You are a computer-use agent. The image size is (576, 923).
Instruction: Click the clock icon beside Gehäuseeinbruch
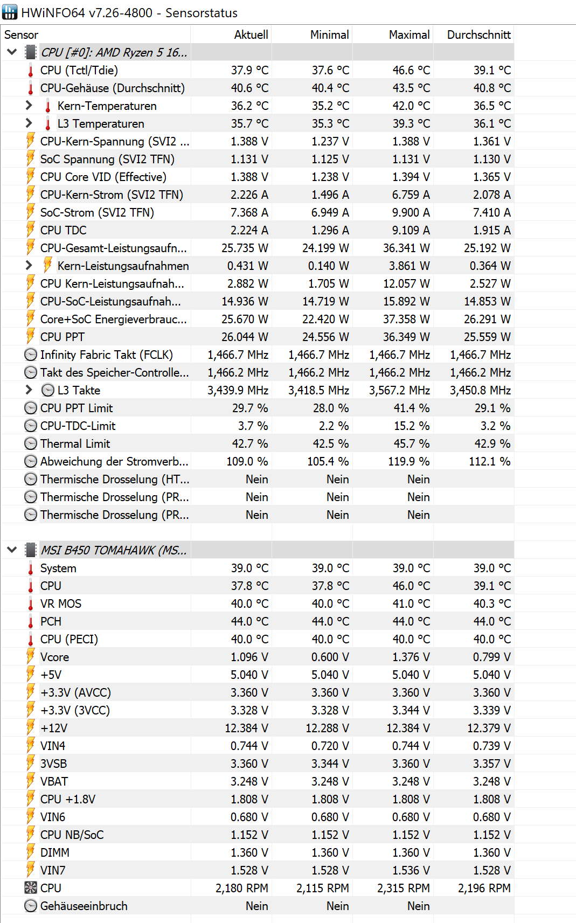pos(31,906)
